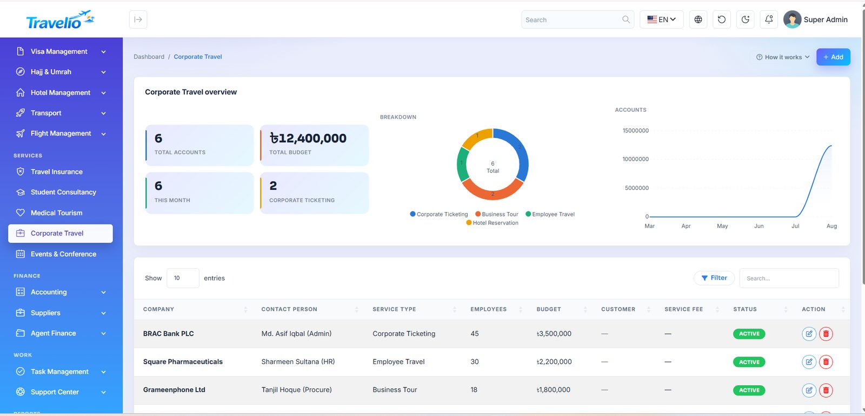Expand the Suppliers menu

[x=61, y=312]
